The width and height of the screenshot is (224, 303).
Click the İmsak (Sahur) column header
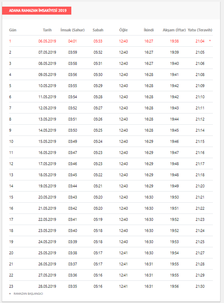(x=72, y=30)
